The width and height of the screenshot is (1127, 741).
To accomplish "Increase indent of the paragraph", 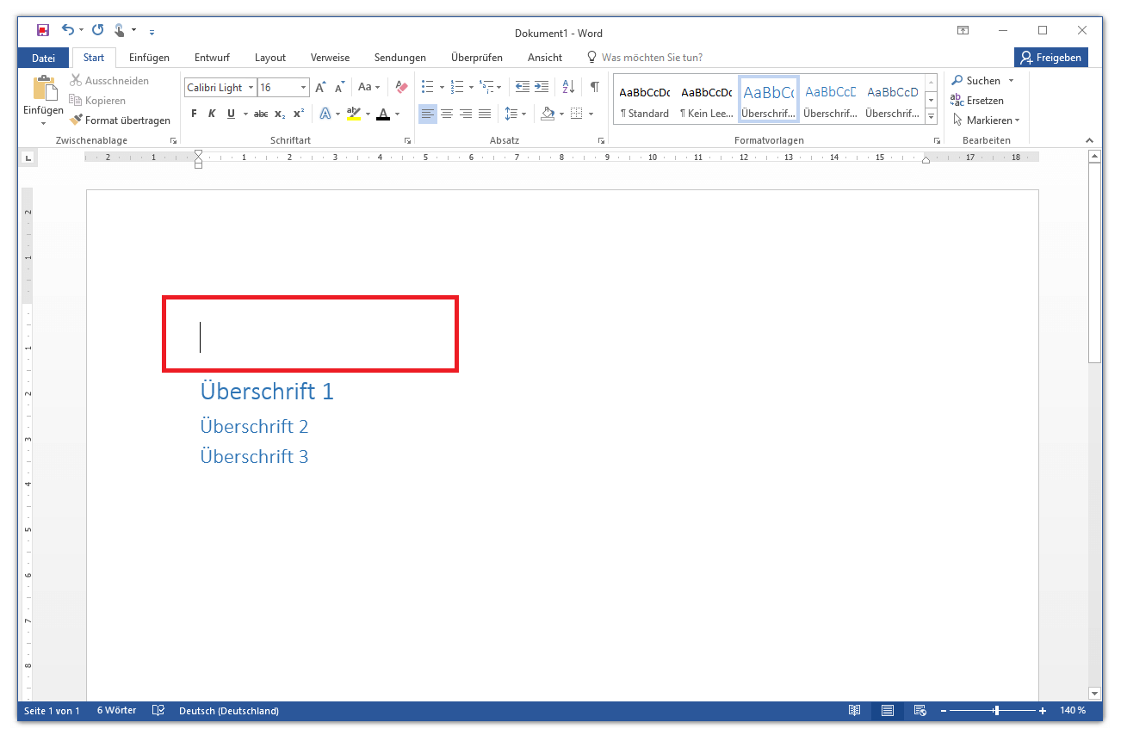I will pyautogui.click(x=542, y=87).
